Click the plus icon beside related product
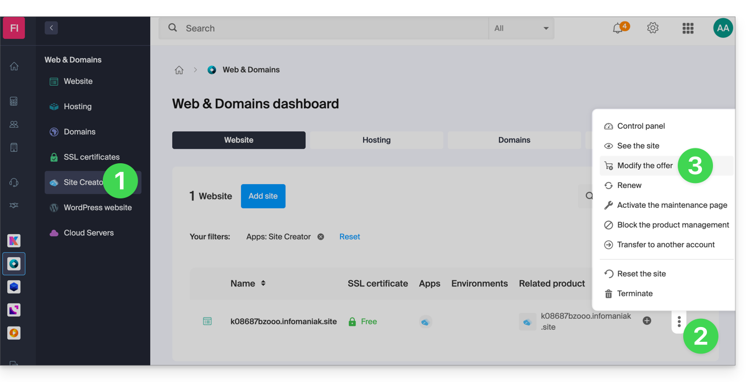The height and width of the screenshot is (382, 752). pyautogui.click(x=647, y=321)
